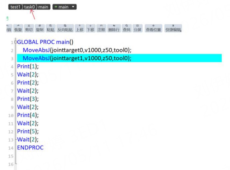
Task: Open 查找 search tool
Action: click(x=127, y=28)
